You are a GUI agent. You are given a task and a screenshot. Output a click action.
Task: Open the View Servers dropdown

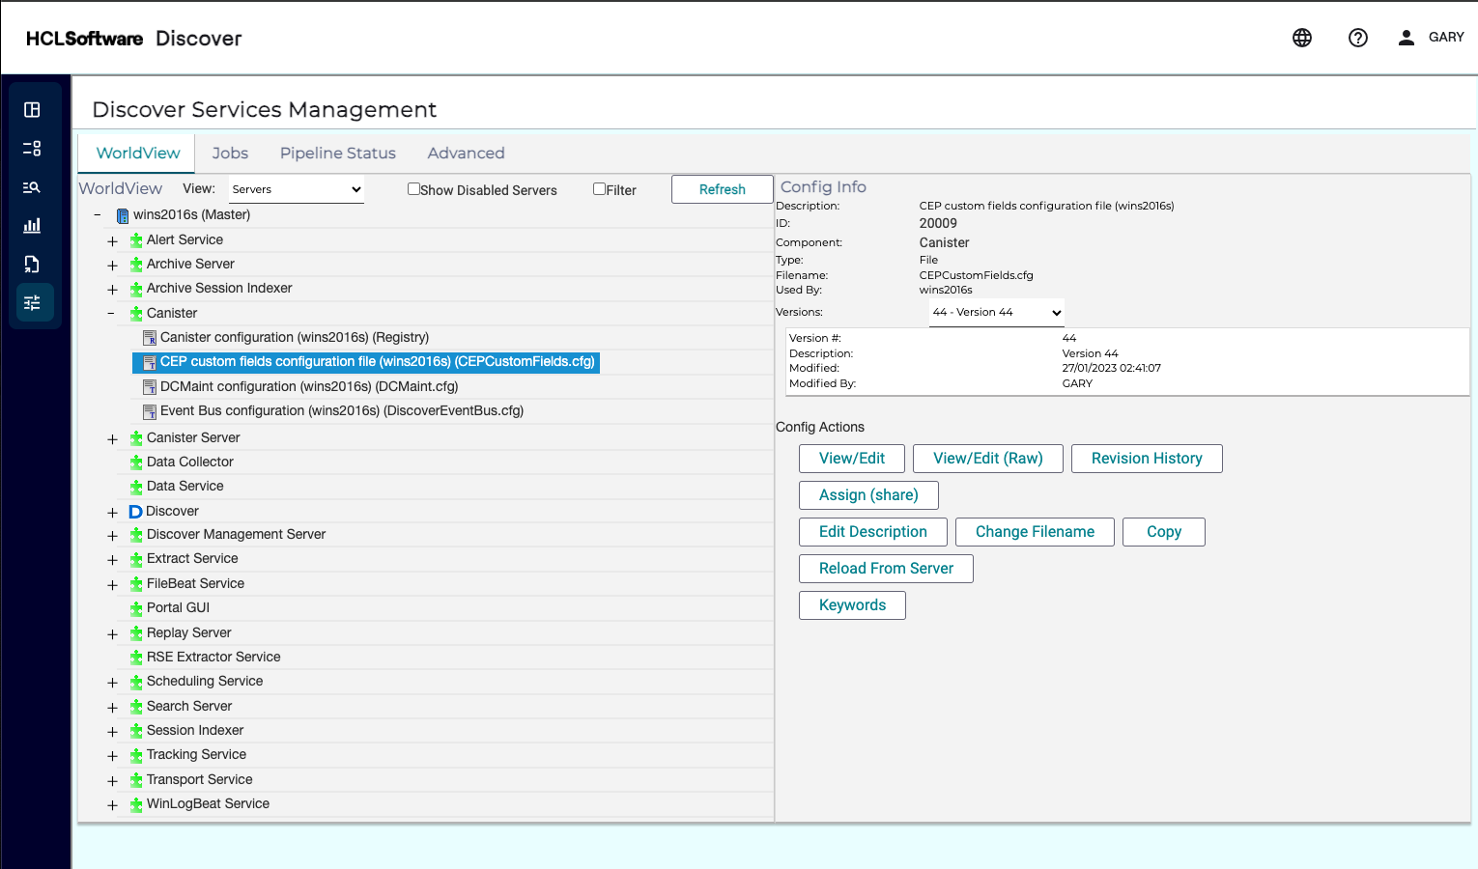[x=297, y=189]
